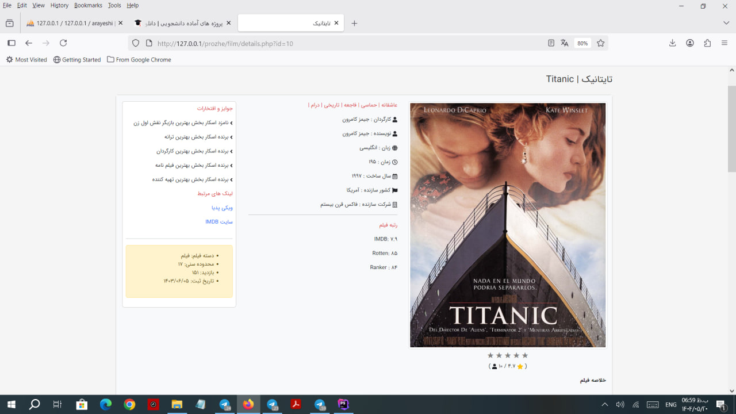Open the ENG input language selector

pos(670,404)
